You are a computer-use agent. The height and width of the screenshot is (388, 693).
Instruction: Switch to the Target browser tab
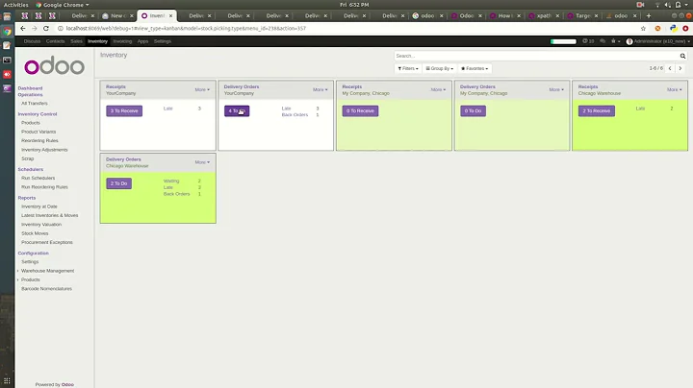tap(581, 16)
